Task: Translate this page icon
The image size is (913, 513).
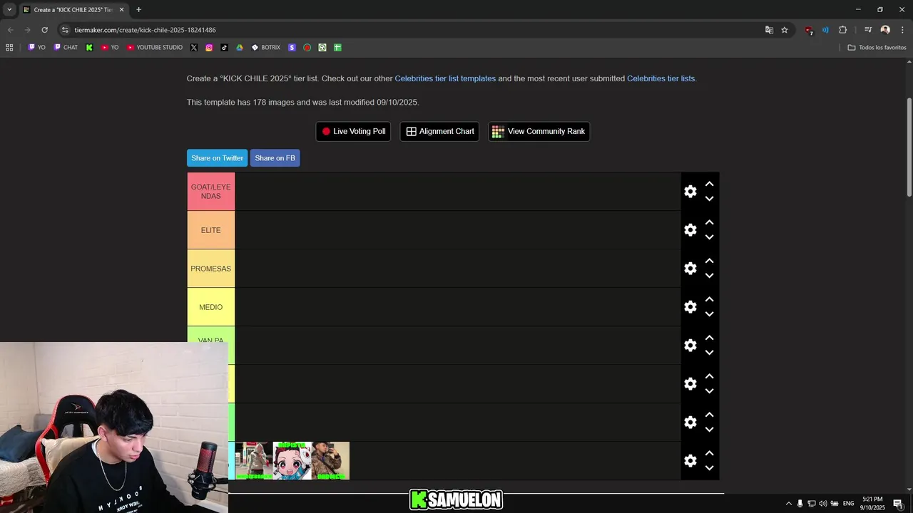Action: coord(769,30)
